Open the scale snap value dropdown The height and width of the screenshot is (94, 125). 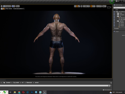(x=100, y=6)
